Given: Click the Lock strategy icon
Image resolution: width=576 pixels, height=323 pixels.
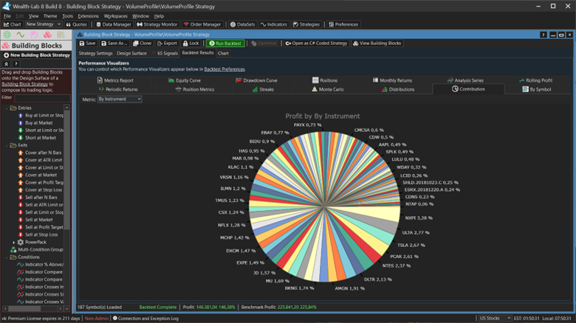Looking at the screenshot, I should click(192, 44).
